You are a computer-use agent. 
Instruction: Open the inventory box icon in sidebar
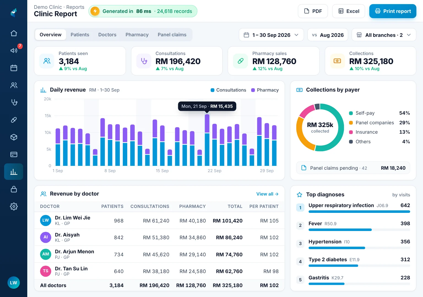14,137
